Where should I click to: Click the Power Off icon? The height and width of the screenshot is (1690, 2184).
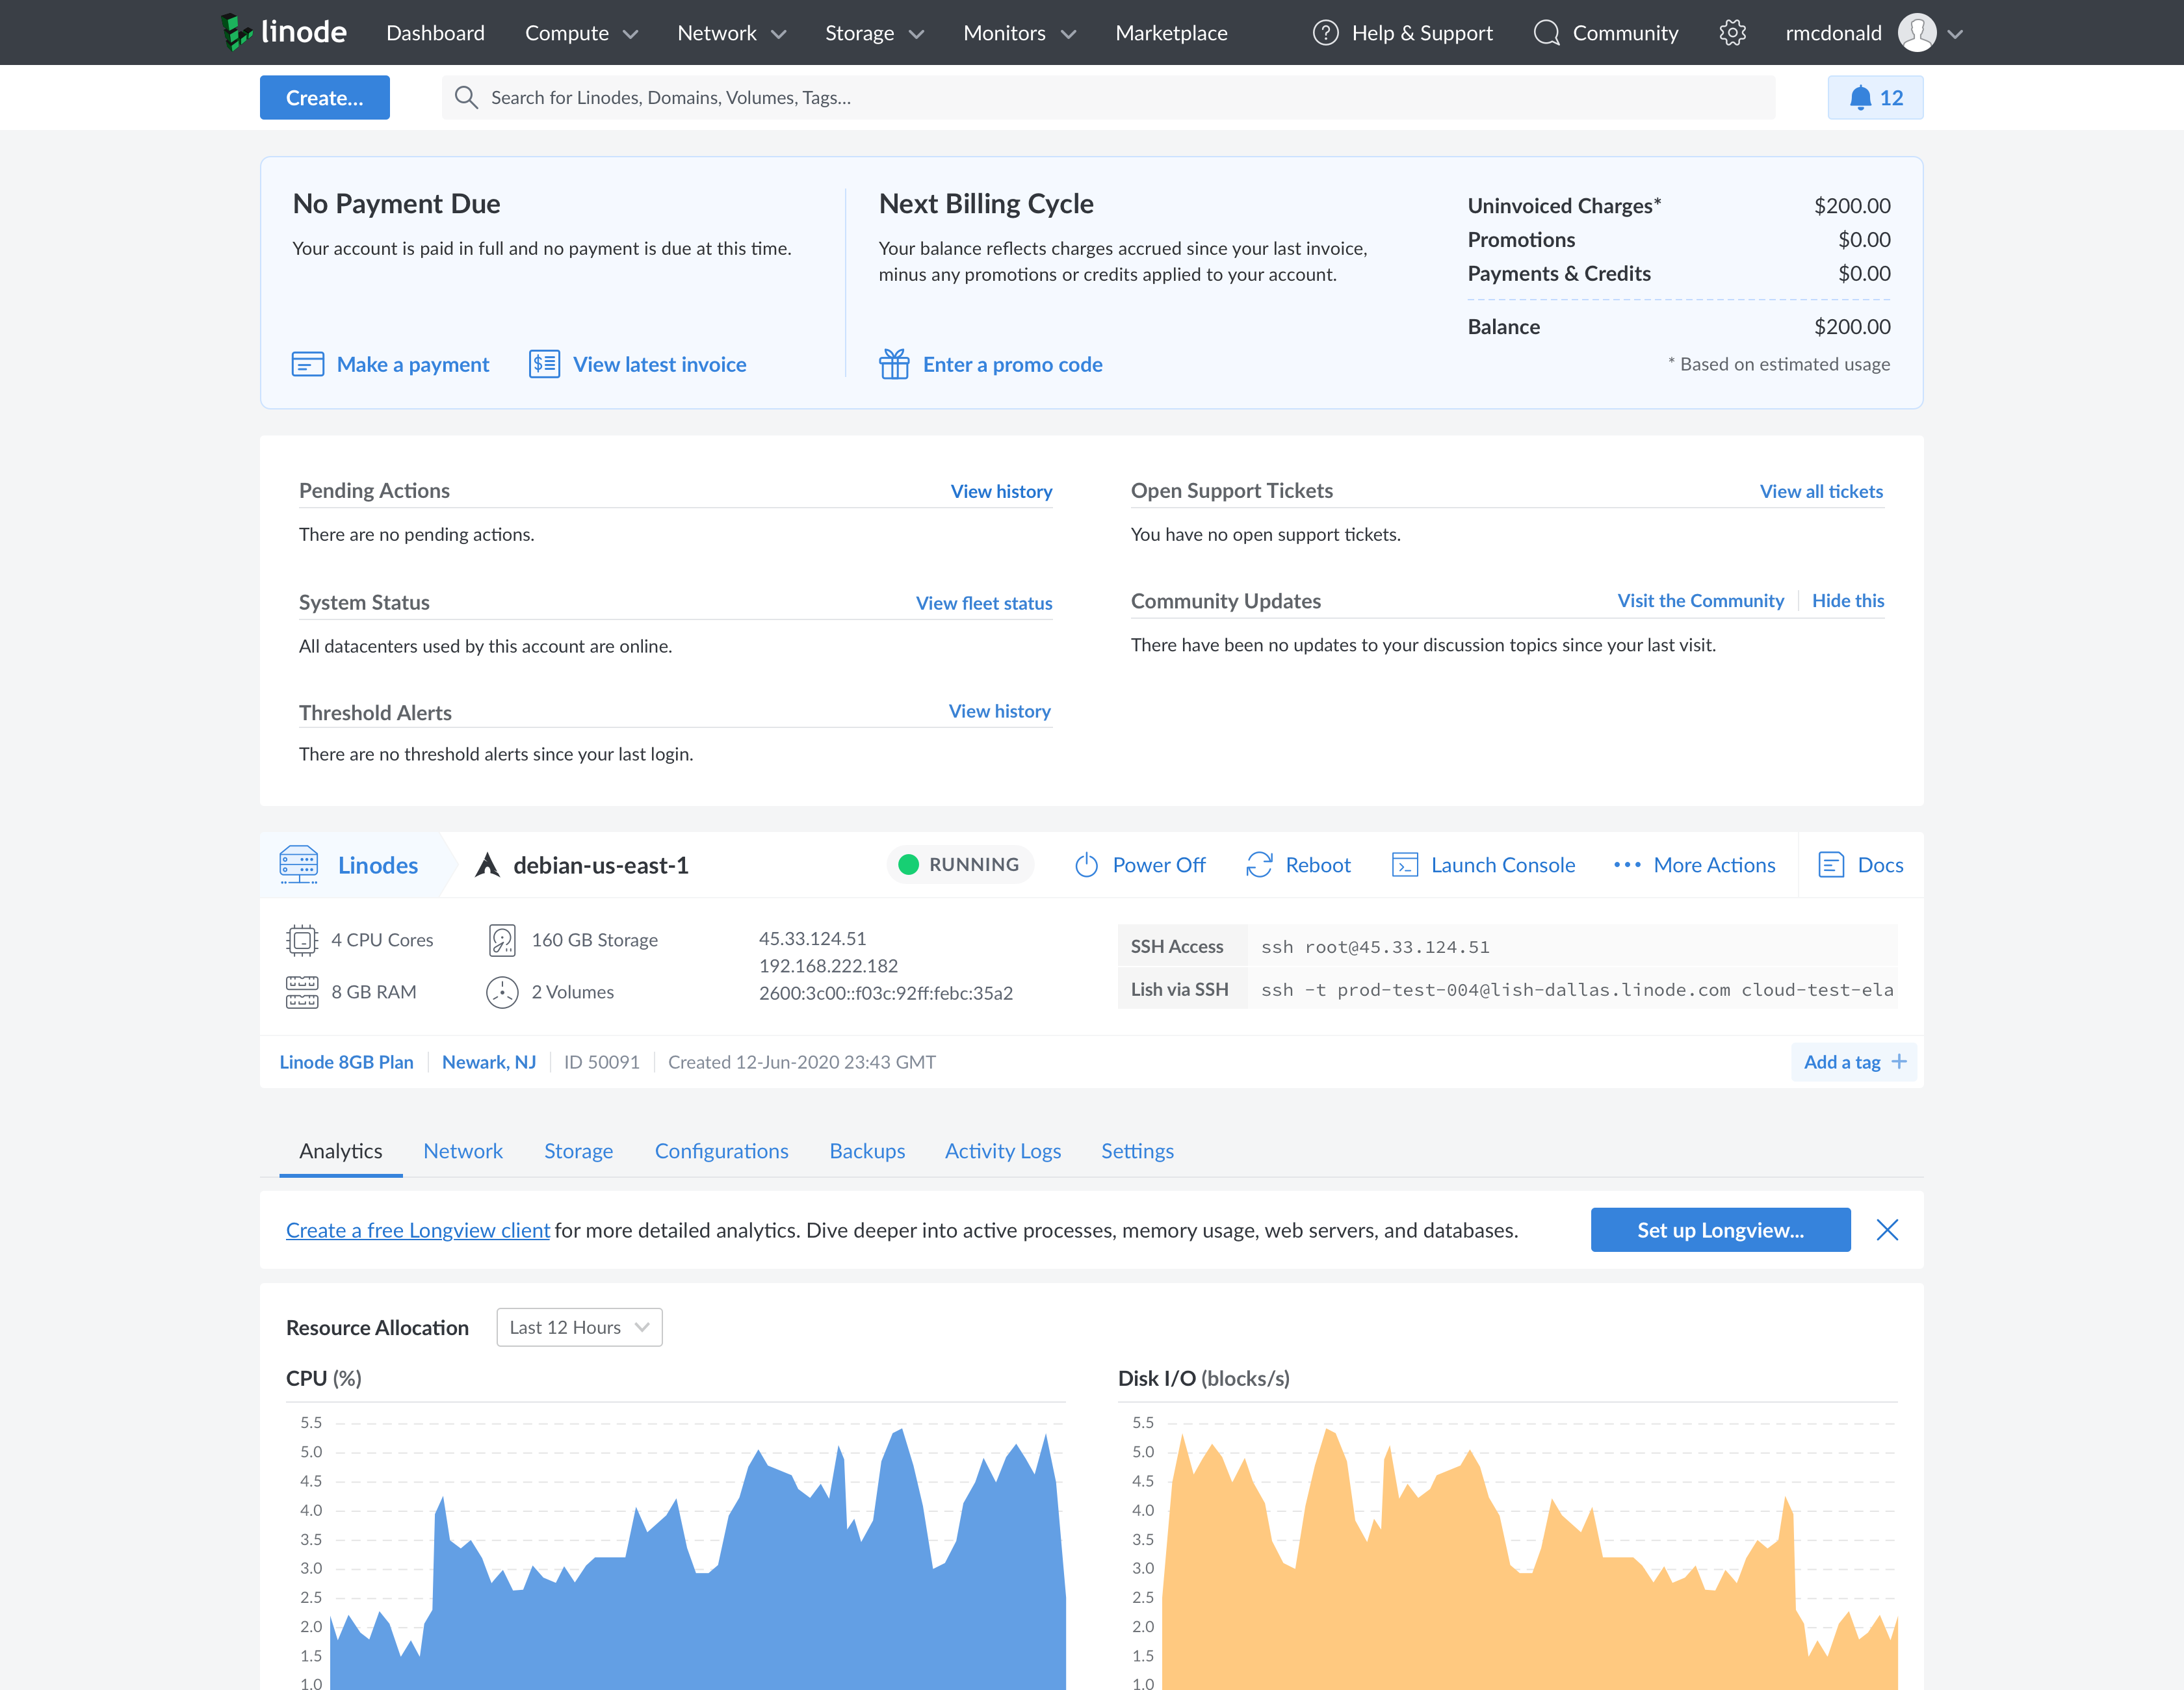click(x=1086, y=865)
